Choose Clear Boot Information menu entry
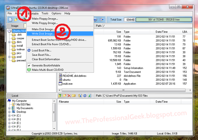 pyautogui.click(x=60, y=59)
